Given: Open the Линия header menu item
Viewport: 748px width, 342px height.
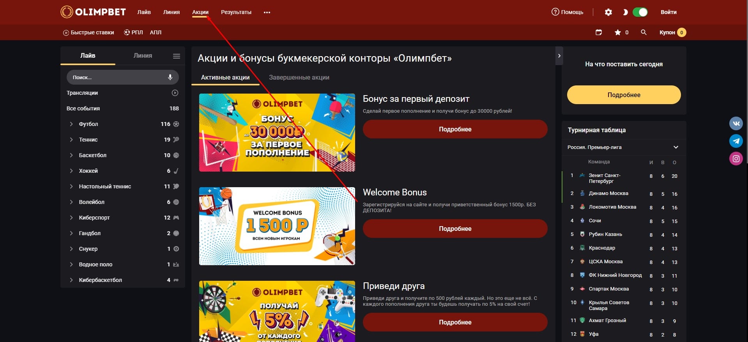Looking at the screenshot, I should click(172, 12).
